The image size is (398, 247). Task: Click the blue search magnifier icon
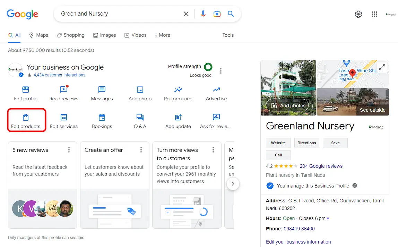(x=231, y=14)
